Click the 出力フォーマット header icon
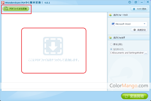The image size is (151, 101). tap(110, 15)
